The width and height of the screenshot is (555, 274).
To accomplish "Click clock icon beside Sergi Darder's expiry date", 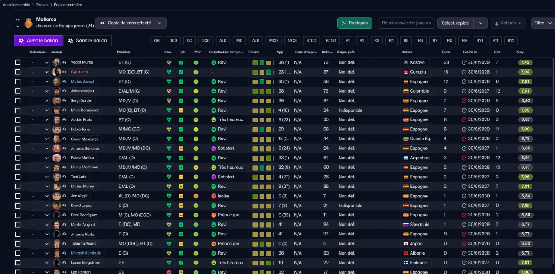I will (464, 101).
